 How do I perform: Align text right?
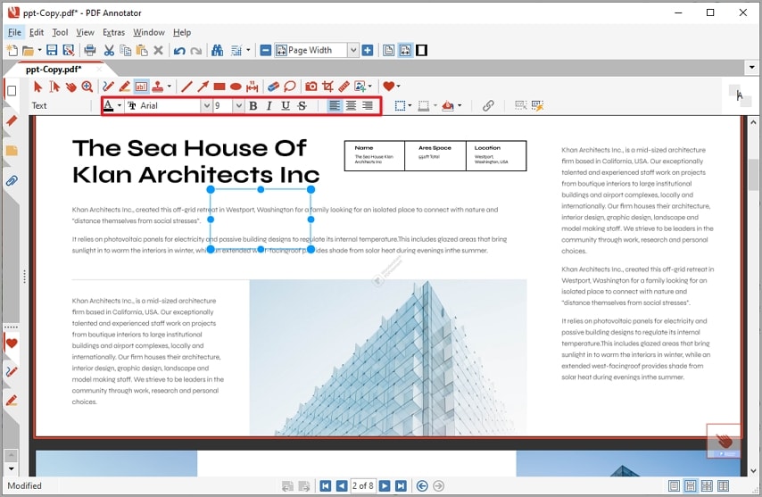click(368, 105)
